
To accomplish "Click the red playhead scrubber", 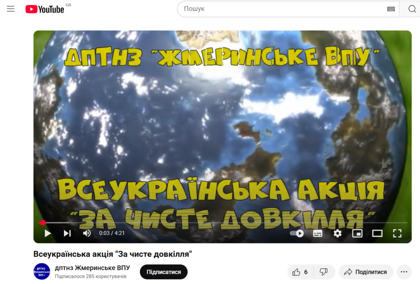I will pyautogui.click(x=43, y=223).
